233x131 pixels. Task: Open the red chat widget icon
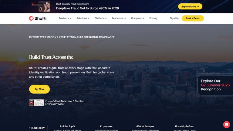(226, 124)
